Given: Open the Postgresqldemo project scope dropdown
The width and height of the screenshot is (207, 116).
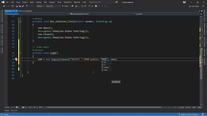Looking at the screenshot, I should (37, 14).
